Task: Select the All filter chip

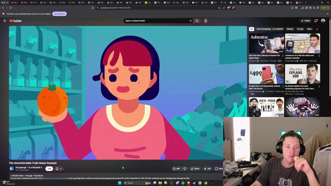Action: pos(251,29)
